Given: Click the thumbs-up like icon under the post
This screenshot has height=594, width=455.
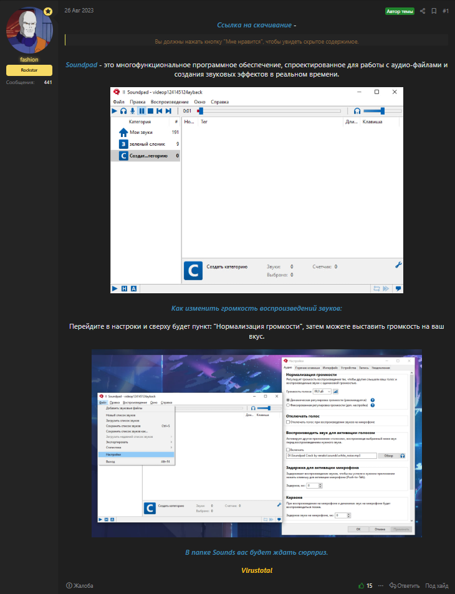Looking at the screenshot, I should click(x=362, y=586).
